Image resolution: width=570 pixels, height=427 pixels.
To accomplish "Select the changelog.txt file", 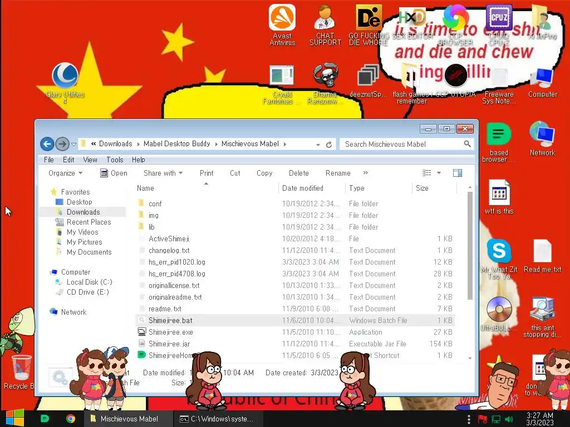I will [x=169, y=250].
